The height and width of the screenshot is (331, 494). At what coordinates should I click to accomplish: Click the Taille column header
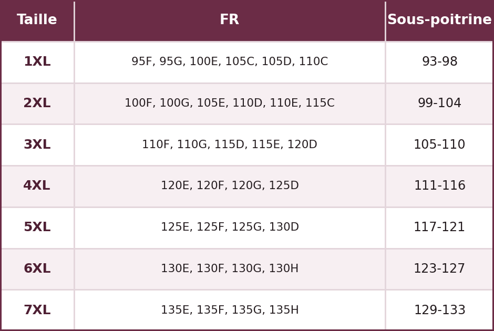(37, 20)
